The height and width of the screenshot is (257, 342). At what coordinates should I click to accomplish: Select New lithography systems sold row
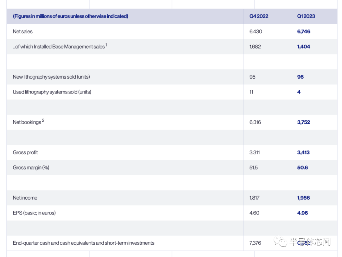(x=172, y=77)
